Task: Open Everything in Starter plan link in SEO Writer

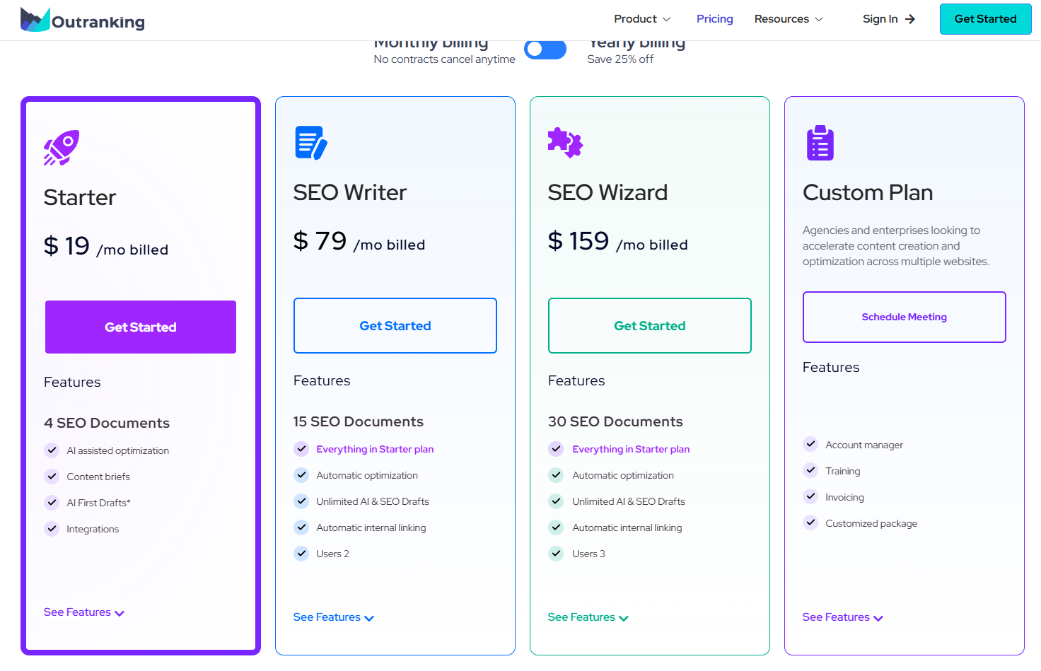Action: pos(375,449)
